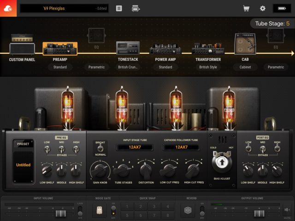
Task: Click the signal chain end arrow
Action: pyautogui.click(x=292, y=53)
